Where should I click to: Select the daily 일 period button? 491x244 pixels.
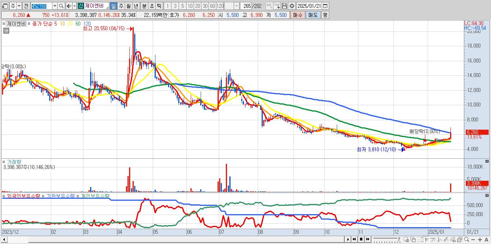tap(113, 6)
